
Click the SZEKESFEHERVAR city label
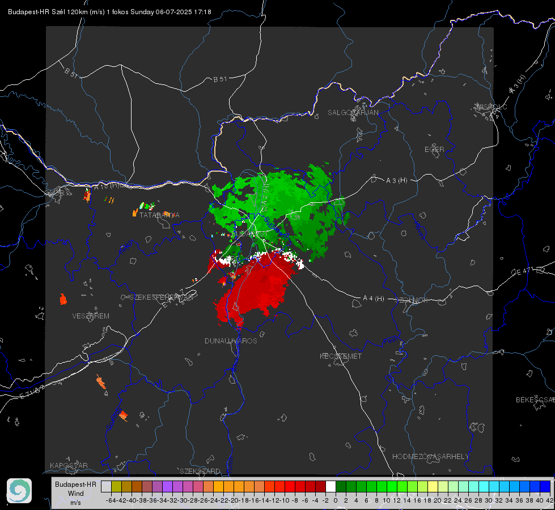pyautogui.click(x=163, y=297)
